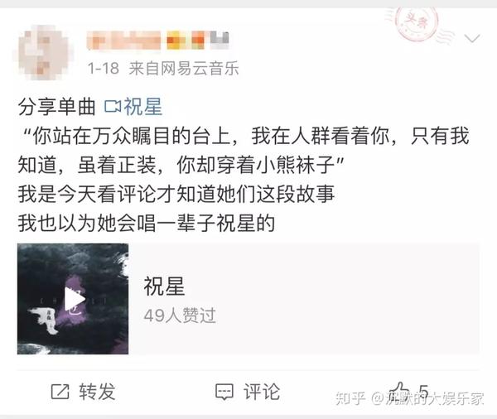This screenshot has height=419, width=497.
Task: Select the 评论 label
Action: pos(262,392)
